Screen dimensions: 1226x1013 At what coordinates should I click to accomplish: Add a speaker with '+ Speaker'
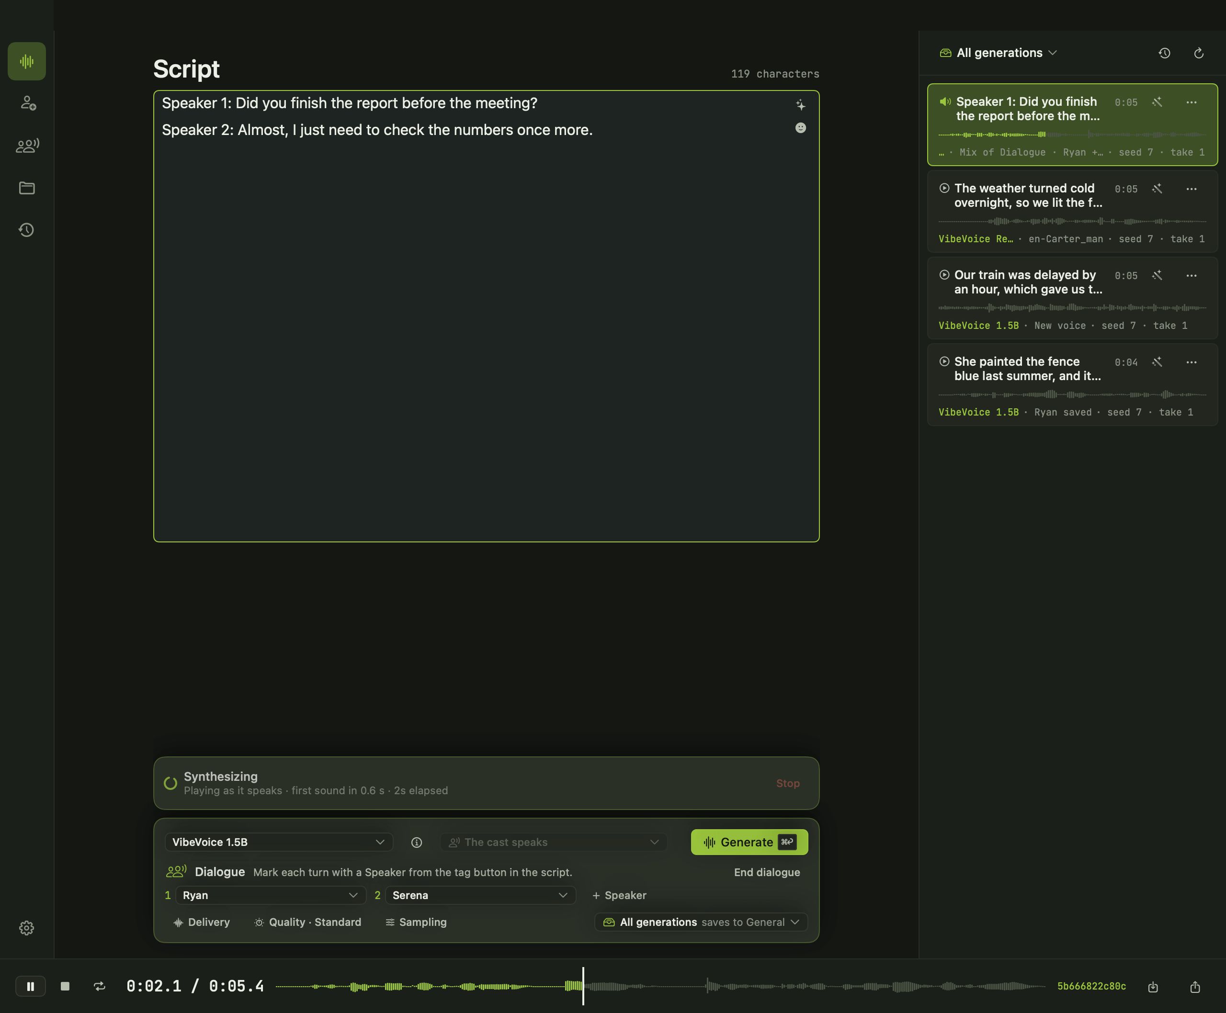point(619,895)
